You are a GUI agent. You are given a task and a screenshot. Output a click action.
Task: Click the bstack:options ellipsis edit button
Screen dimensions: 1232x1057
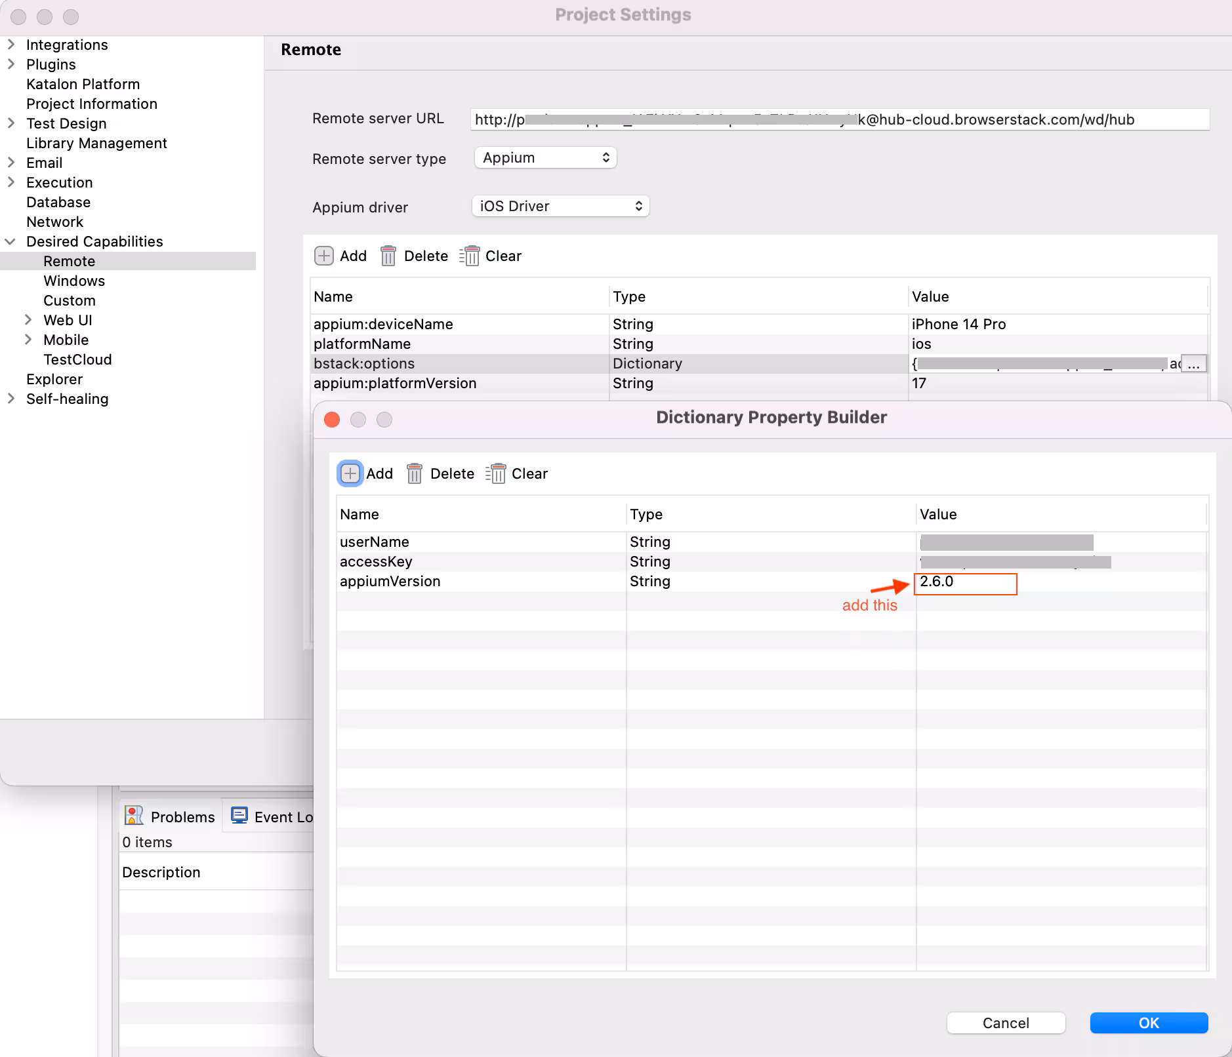(x=1193, y=364)
